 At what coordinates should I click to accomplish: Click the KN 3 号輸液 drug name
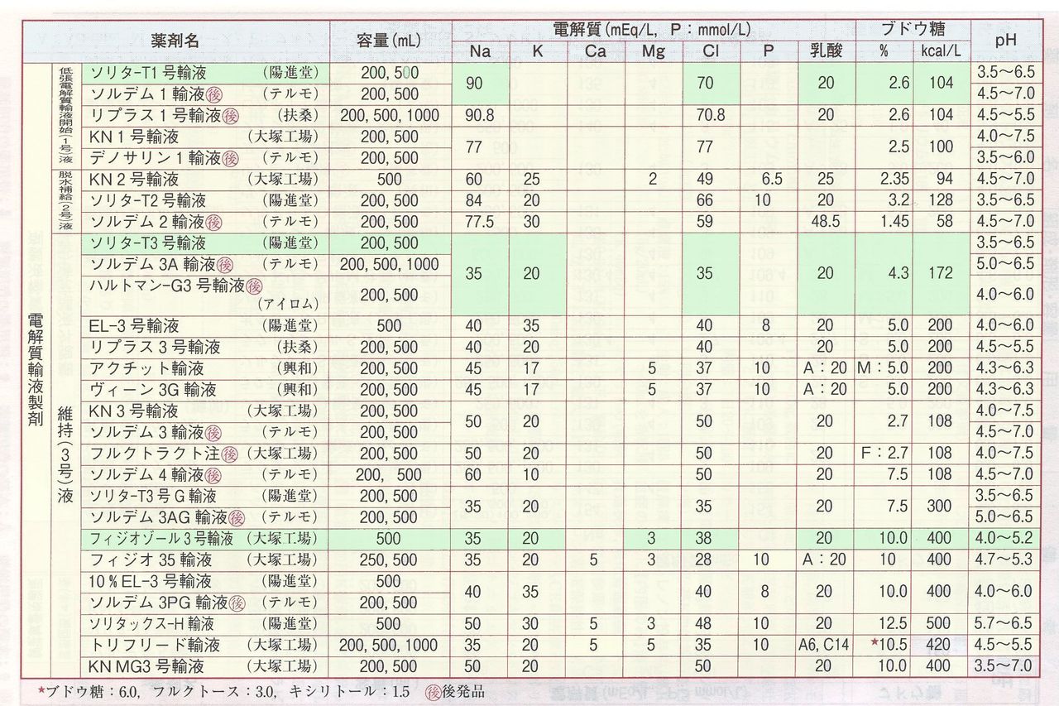[134, 411]
